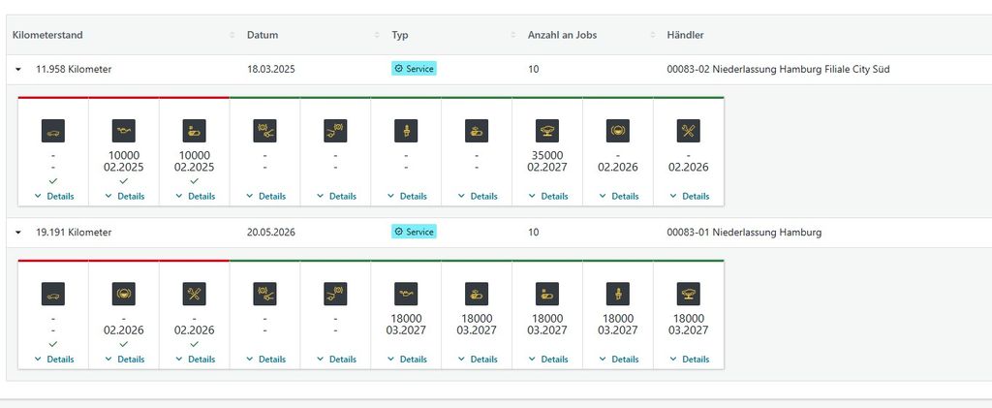Click the checkmark under the car icon, 11.958 row
This screenshot has width=992, height=408.
pos(53,181)
